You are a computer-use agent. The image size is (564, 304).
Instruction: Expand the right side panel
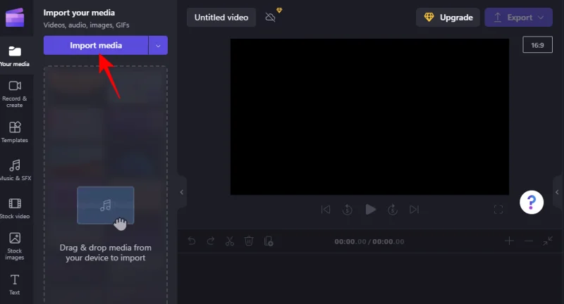click(x=557, y=192)
